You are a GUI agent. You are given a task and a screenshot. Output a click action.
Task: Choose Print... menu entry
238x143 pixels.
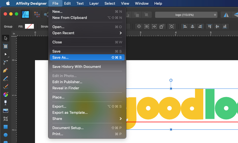[87, 134]
